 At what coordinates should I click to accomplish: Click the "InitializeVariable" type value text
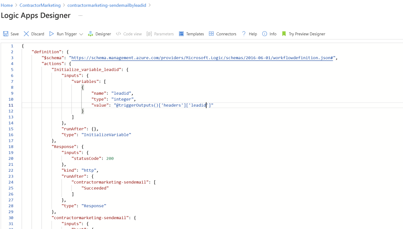[106, 135]
